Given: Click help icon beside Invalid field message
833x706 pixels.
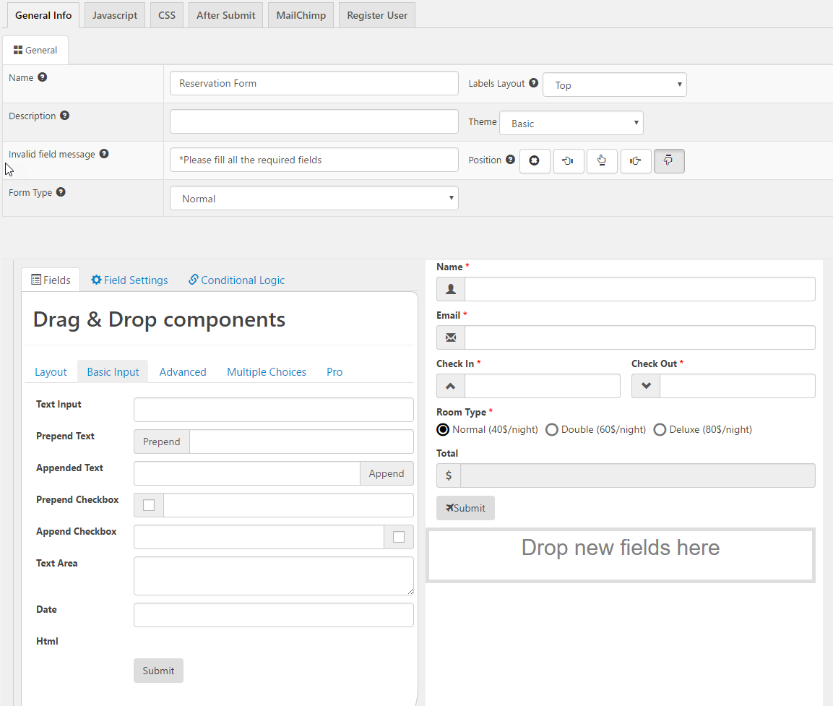Looking at the screenshot, I should click(104, 153).
